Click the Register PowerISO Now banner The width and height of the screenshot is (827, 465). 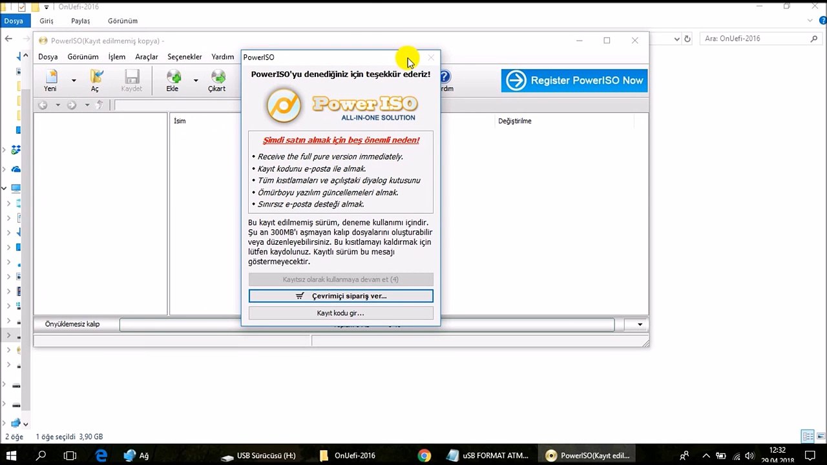pos(574,81)
